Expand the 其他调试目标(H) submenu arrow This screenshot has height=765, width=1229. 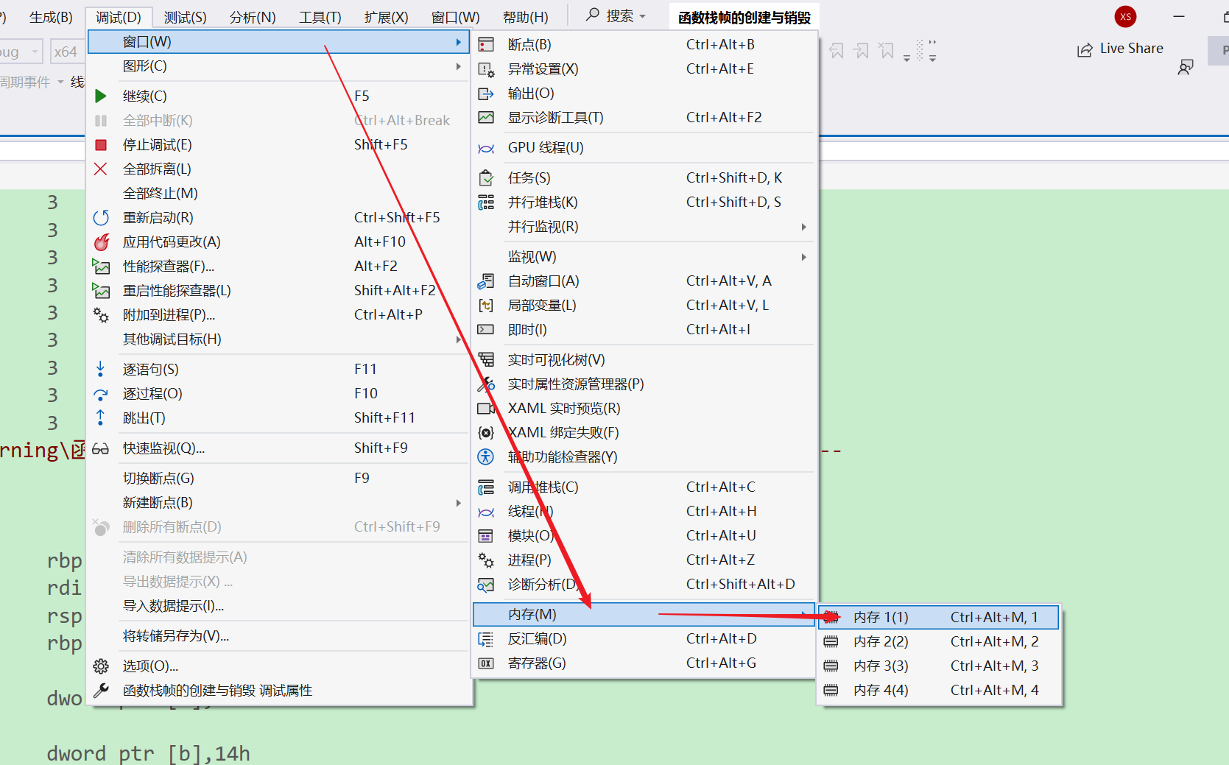tap(458, 339)
